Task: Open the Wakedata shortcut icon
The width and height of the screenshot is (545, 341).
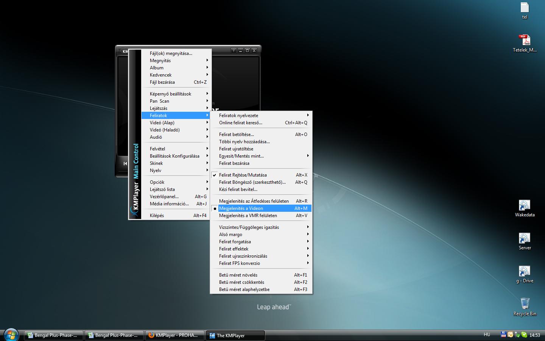Action: tap(525, 208)
